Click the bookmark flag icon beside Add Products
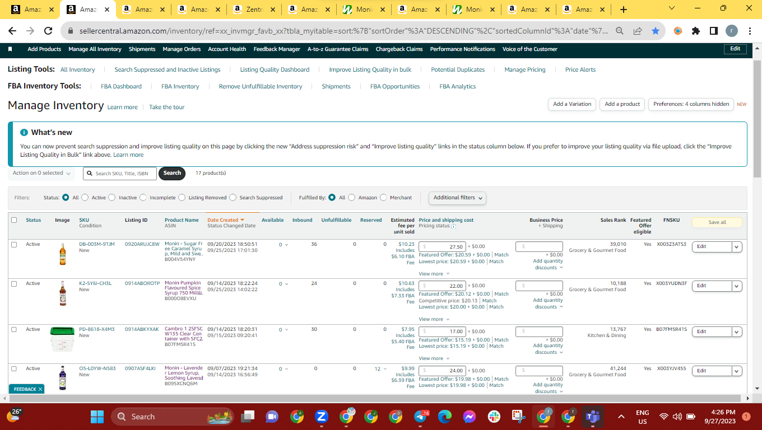Viewport: 762px width, 430px height. tap(10, 49)
